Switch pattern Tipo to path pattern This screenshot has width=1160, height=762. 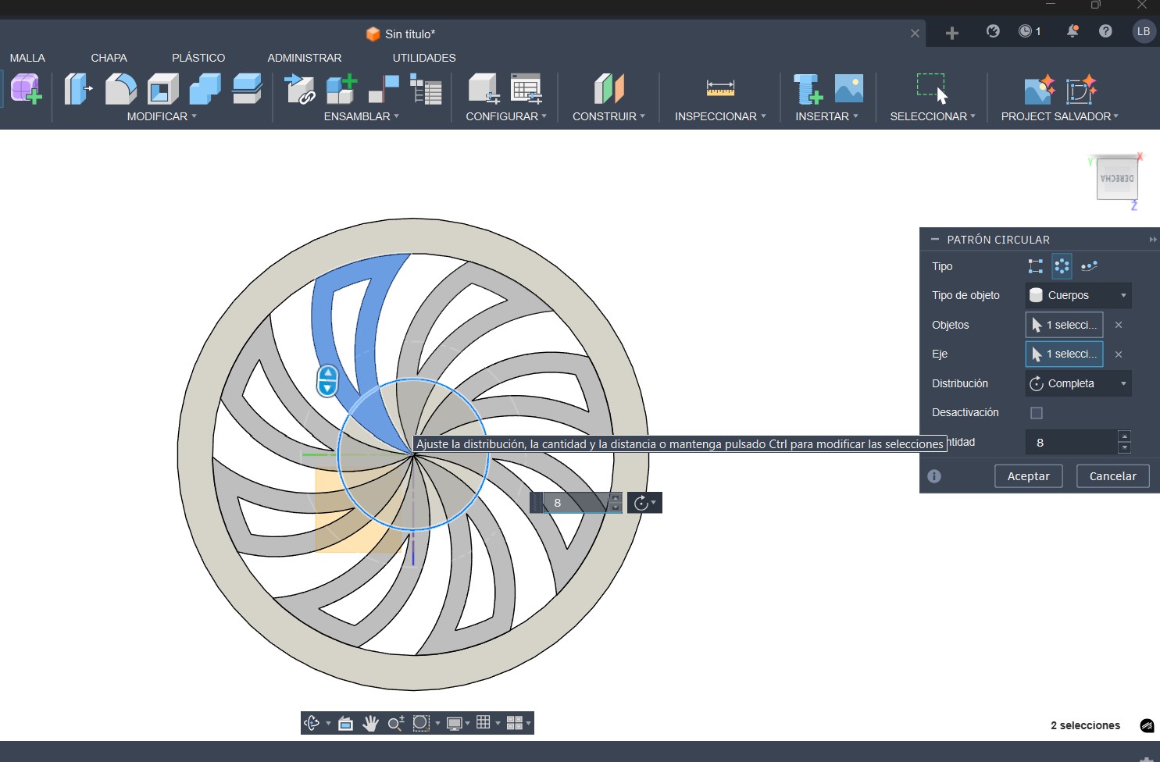click(1090, 265)
